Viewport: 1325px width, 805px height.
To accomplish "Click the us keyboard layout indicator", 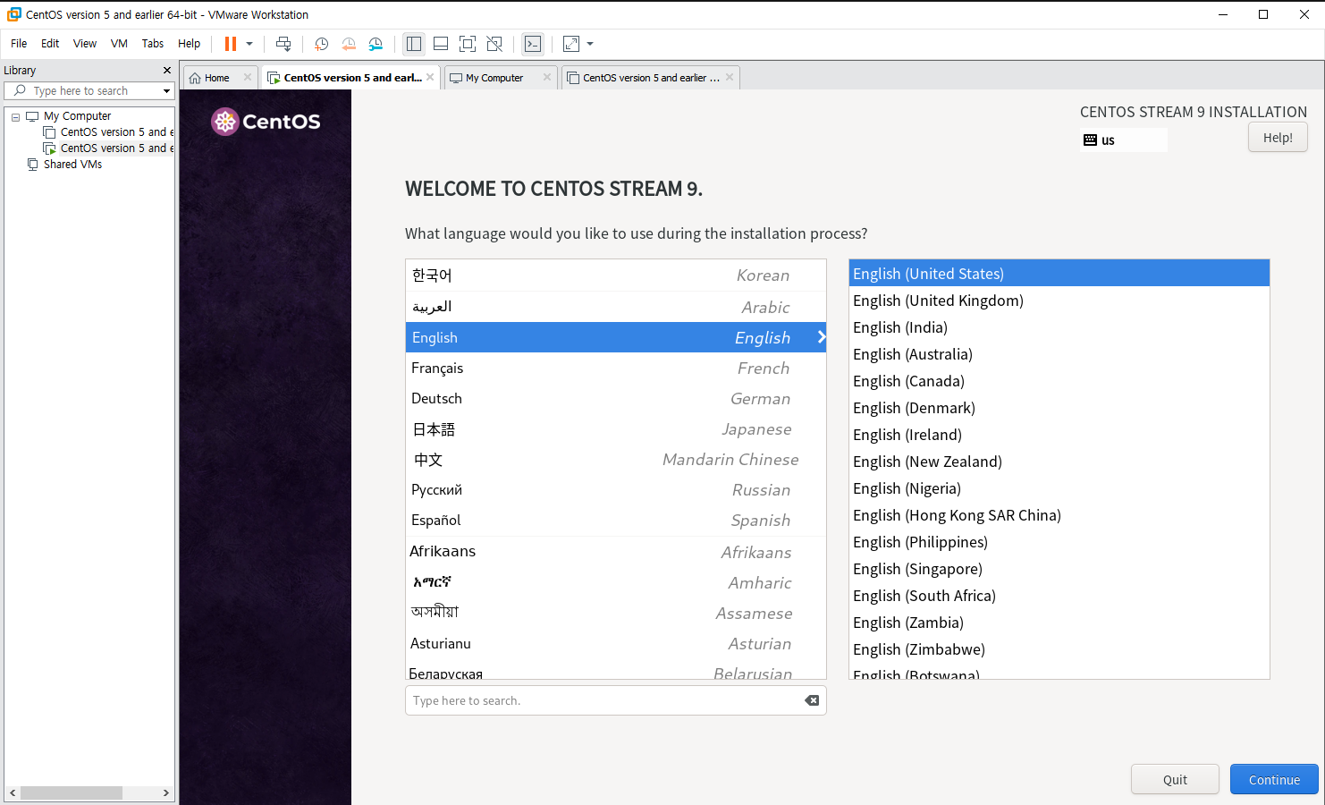I will point(1123,140).
